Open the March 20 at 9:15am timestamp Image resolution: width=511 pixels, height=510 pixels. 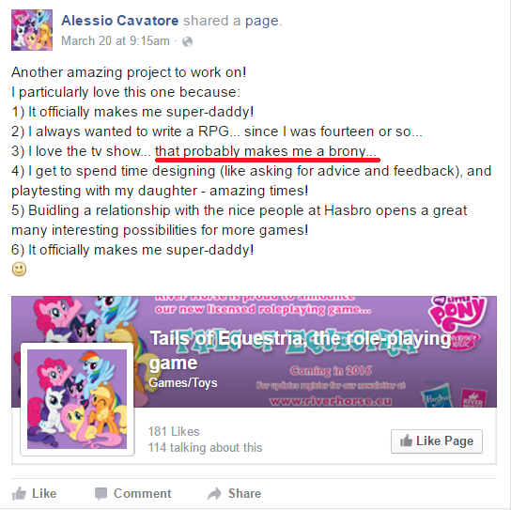116,41
